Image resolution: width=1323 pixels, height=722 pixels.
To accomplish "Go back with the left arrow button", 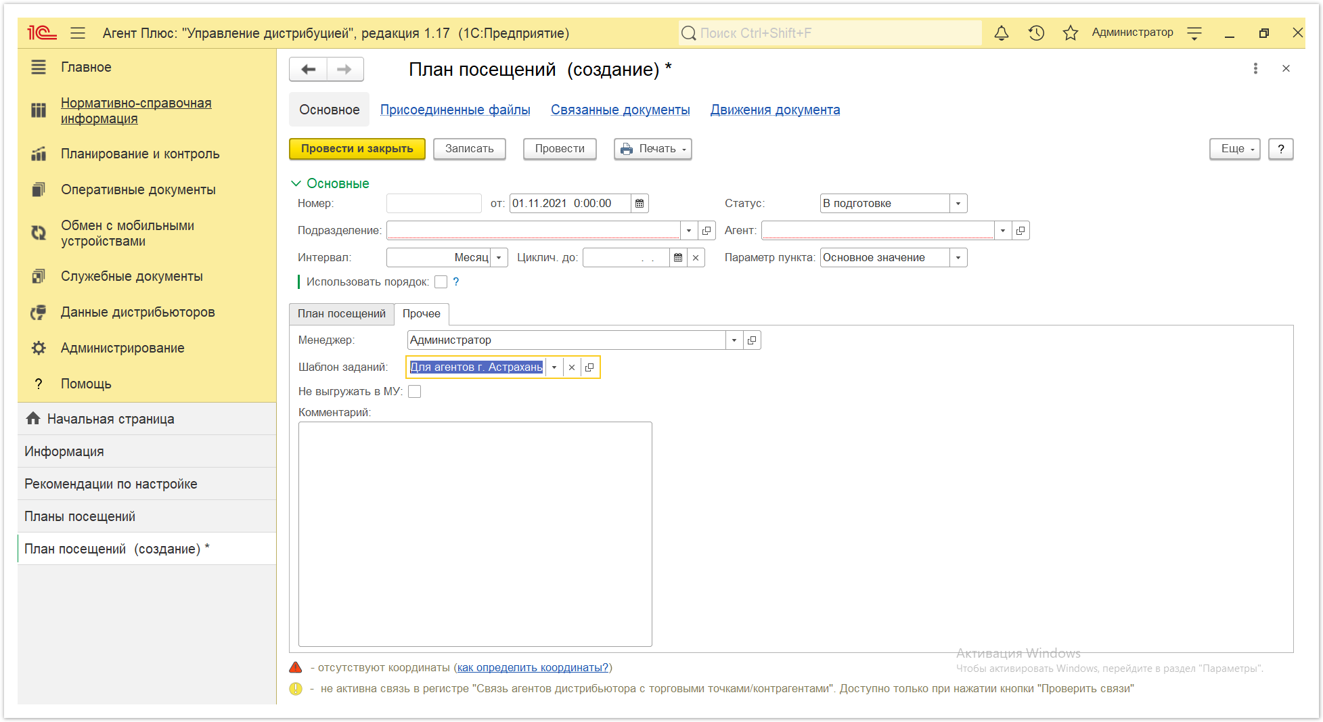I will (x=308, y=69).
